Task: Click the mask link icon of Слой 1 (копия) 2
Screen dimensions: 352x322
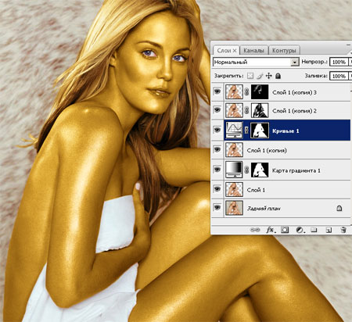Action: (246, 110)
